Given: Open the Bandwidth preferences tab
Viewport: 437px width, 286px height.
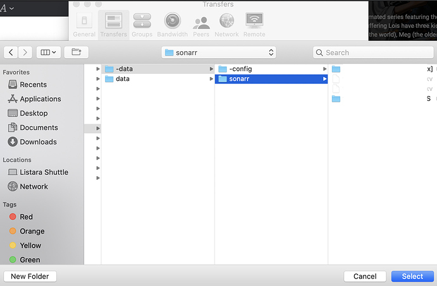Looking at the screenshot, I should [x=172, y=25].
